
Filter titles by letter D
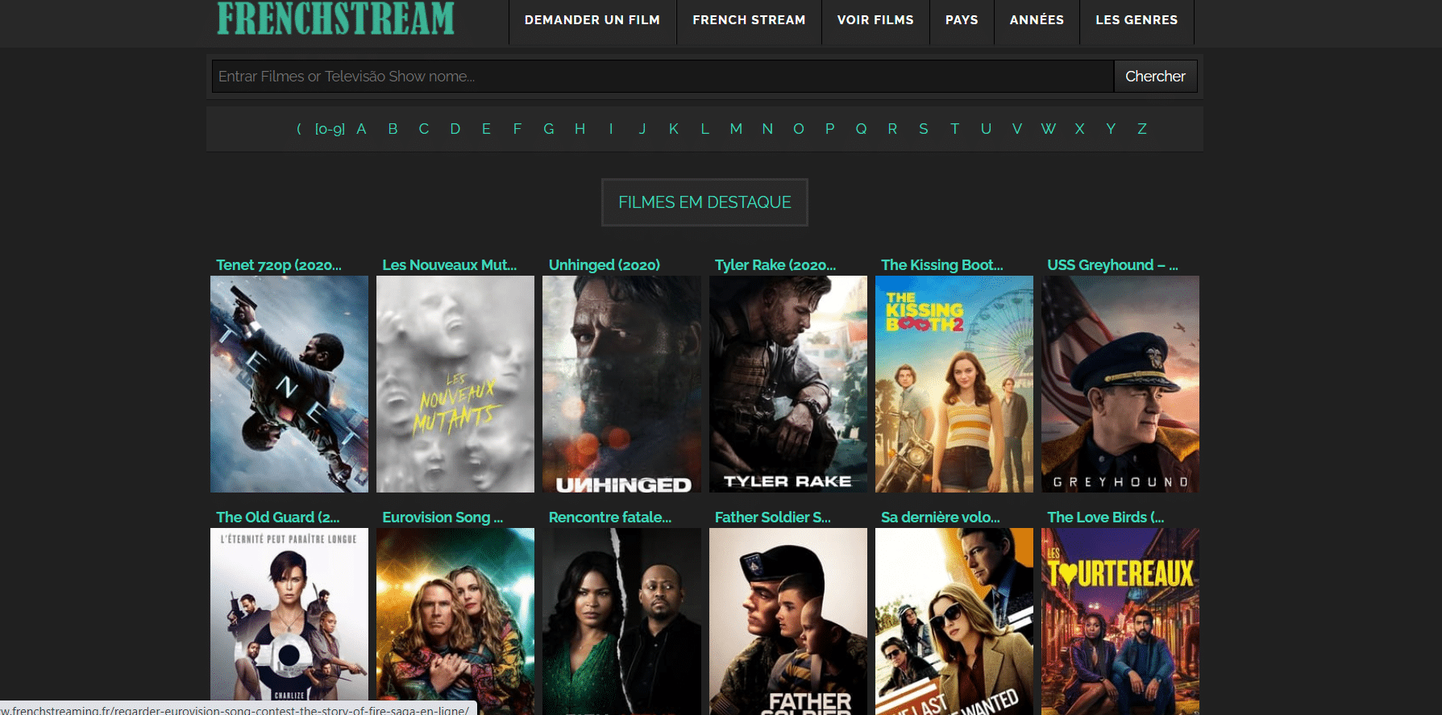[x=455, y=129]
